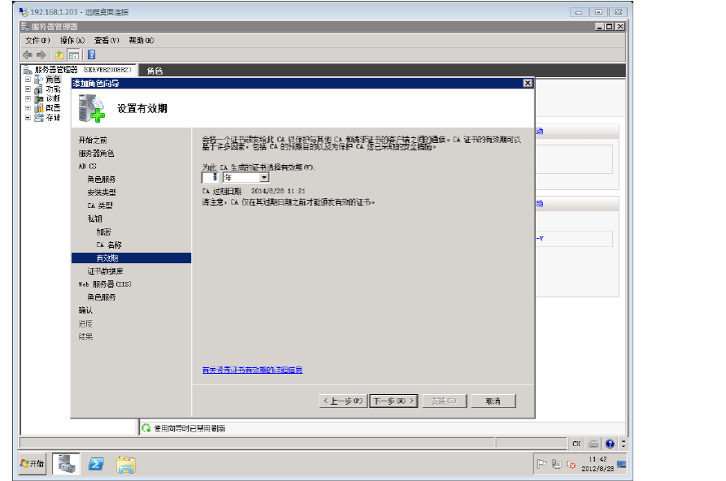Expand the 配置 tree node
The image size is (726, 481).
[28, 107]
